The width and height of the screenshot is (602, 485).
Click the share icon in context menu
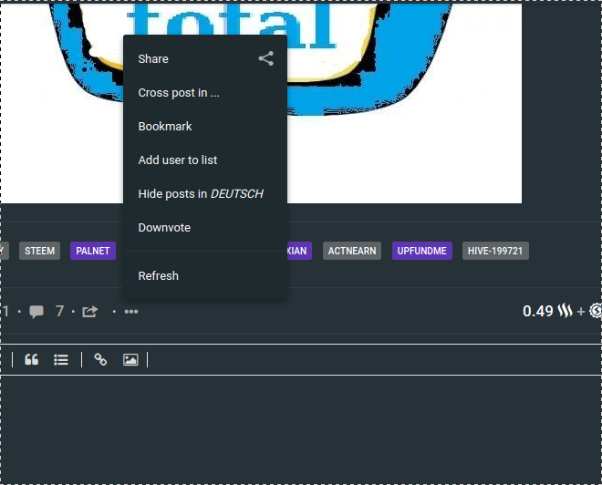[265, 58]
